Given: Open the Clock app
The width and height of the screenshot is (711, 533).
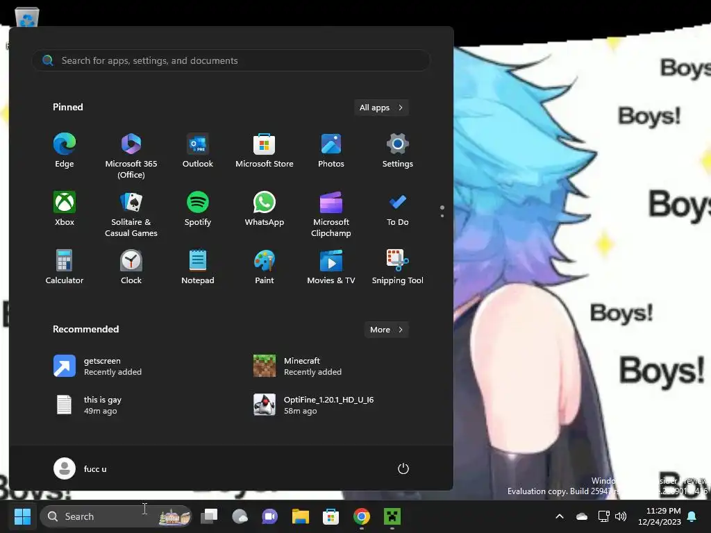Looking at the screenshot, I should [131, 267].
